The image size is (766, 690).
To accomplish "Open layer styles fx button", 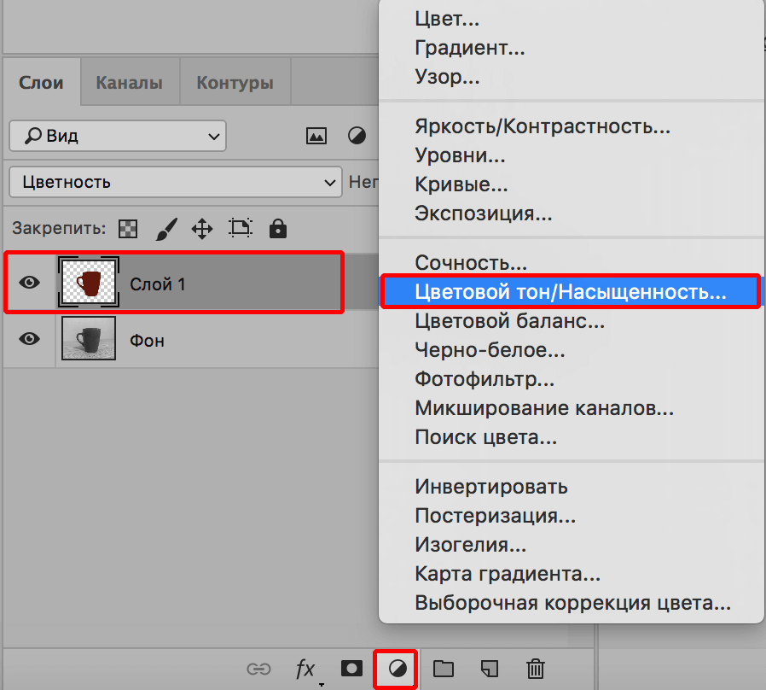I will click(305, 669).
